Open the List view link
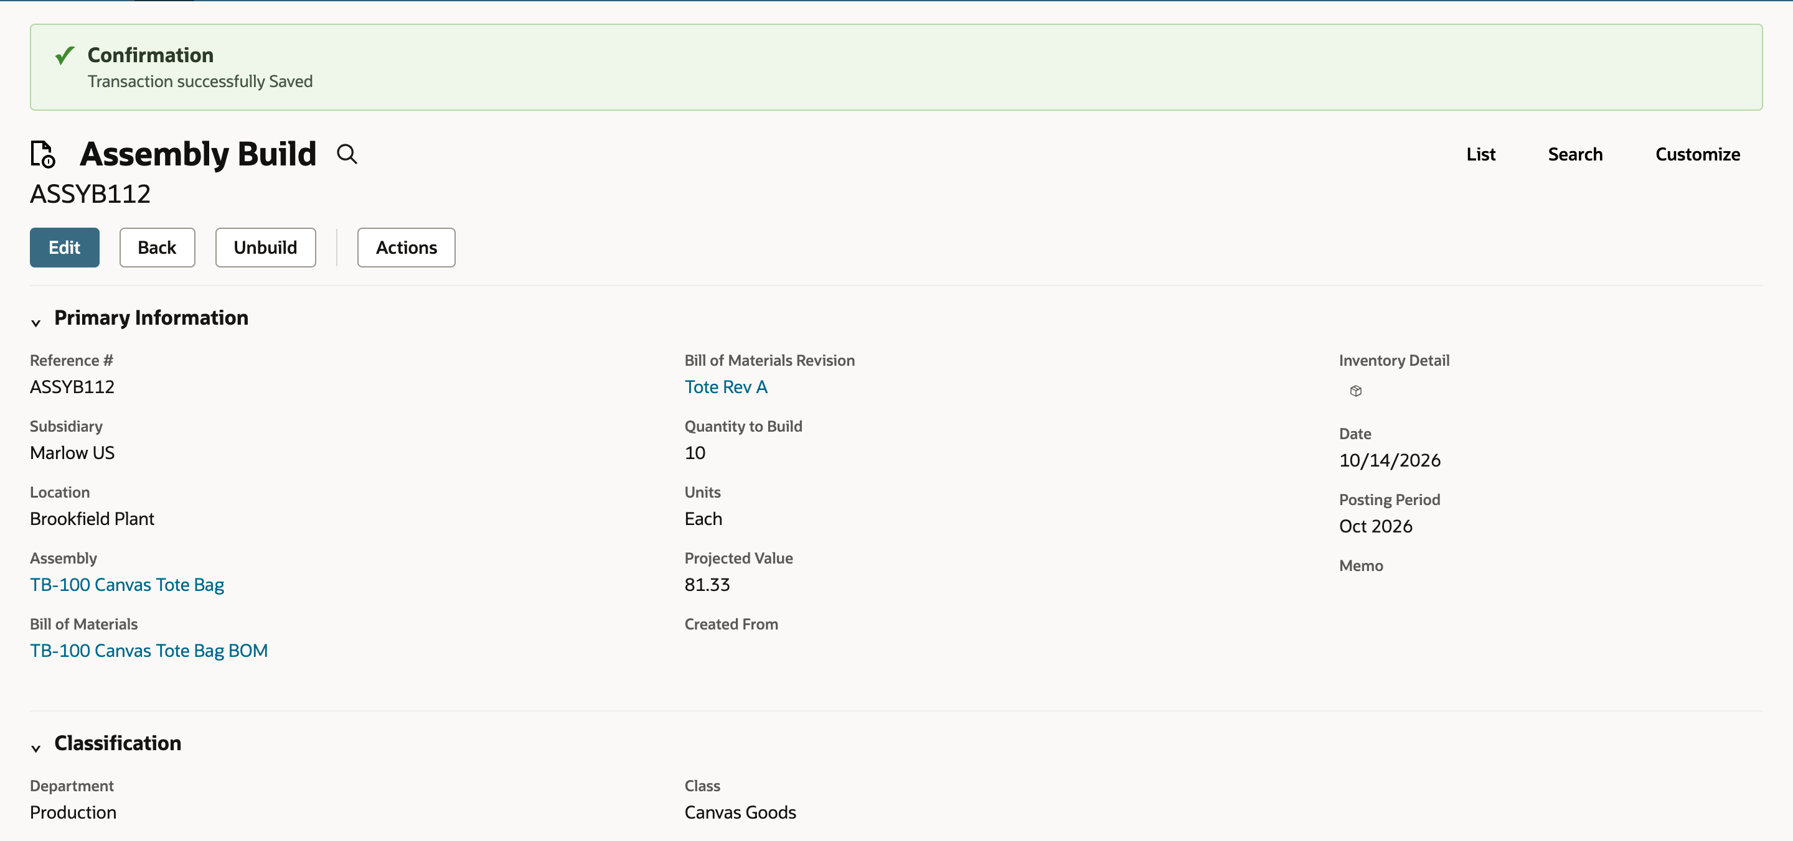Screen dimensions: 1793x841 1480,154
